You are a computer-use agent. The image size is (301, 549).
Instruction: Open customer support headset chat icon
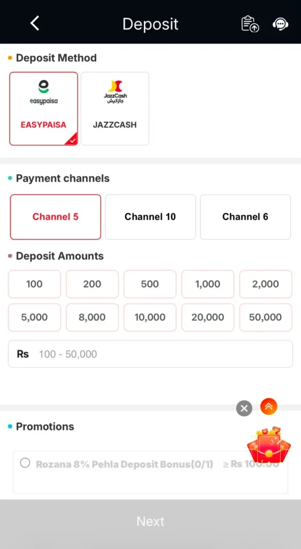point(280,24)
